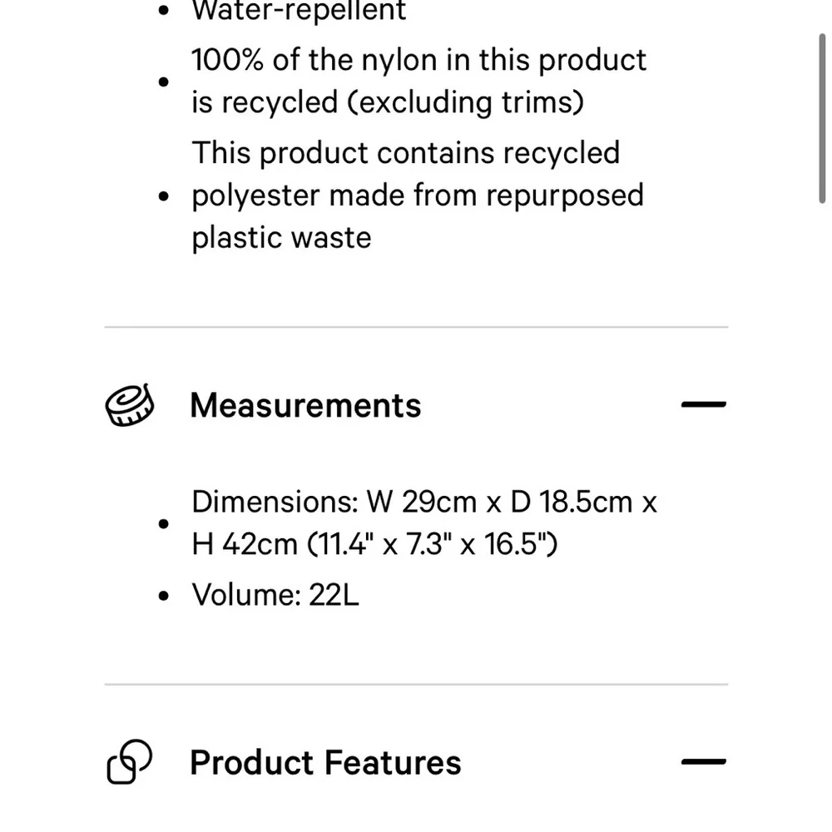Click the vertical scrollbar thumb
This screenshot has height=832, width=832.
click(x=822, y=116)
